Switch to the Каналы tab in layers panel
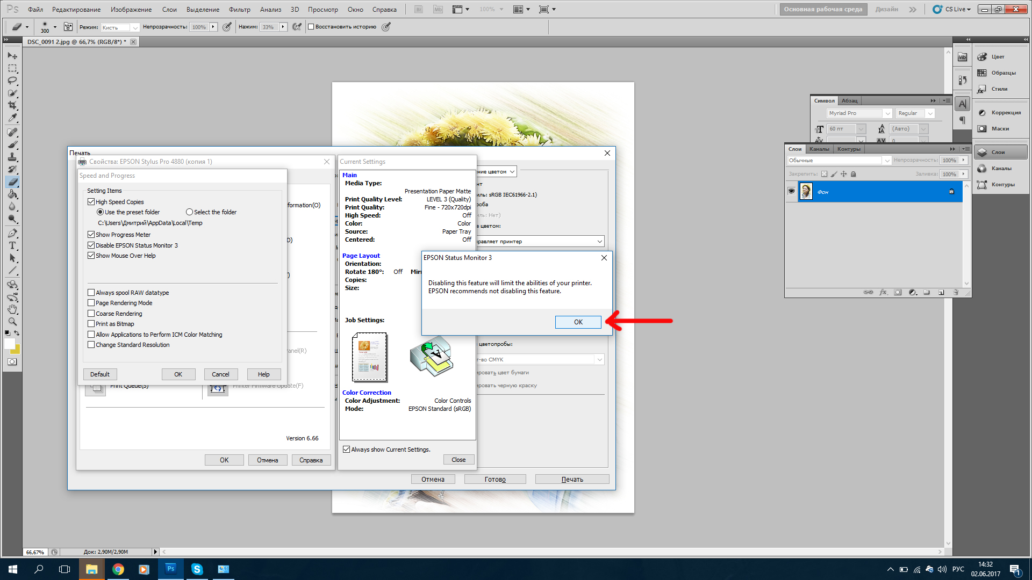The width and height of the screenshot is (1032, 580). point(819,149)
